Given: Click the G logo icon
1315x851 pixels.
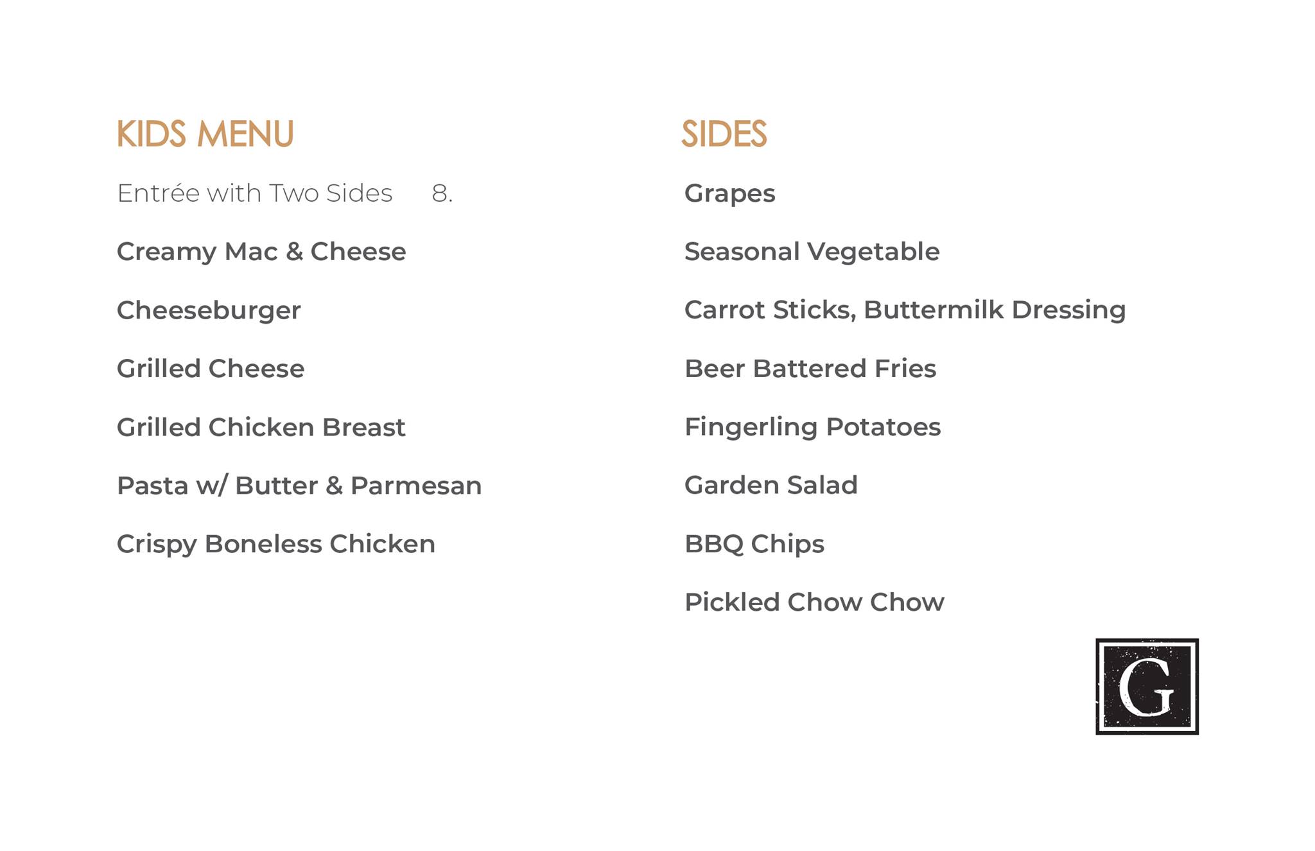Looking at the screenshot, I should coord(1147,687).
